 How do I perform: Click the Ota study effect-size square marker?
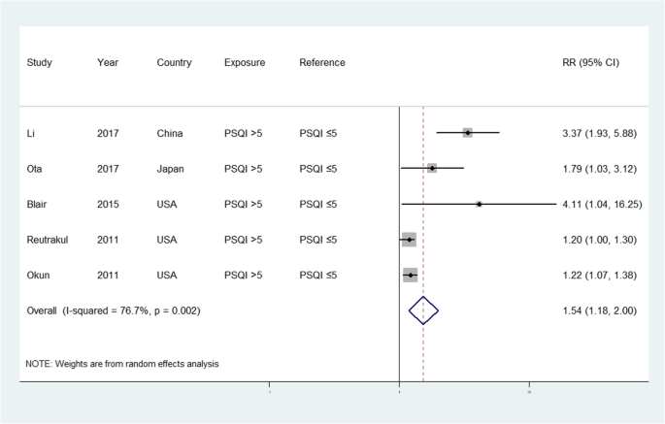point(431,168)
